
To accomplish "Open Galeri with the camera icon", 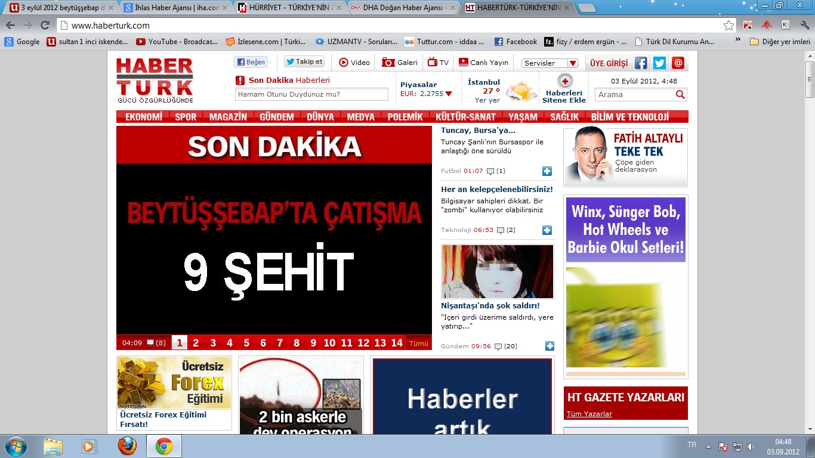I will (x=388, y=62).
